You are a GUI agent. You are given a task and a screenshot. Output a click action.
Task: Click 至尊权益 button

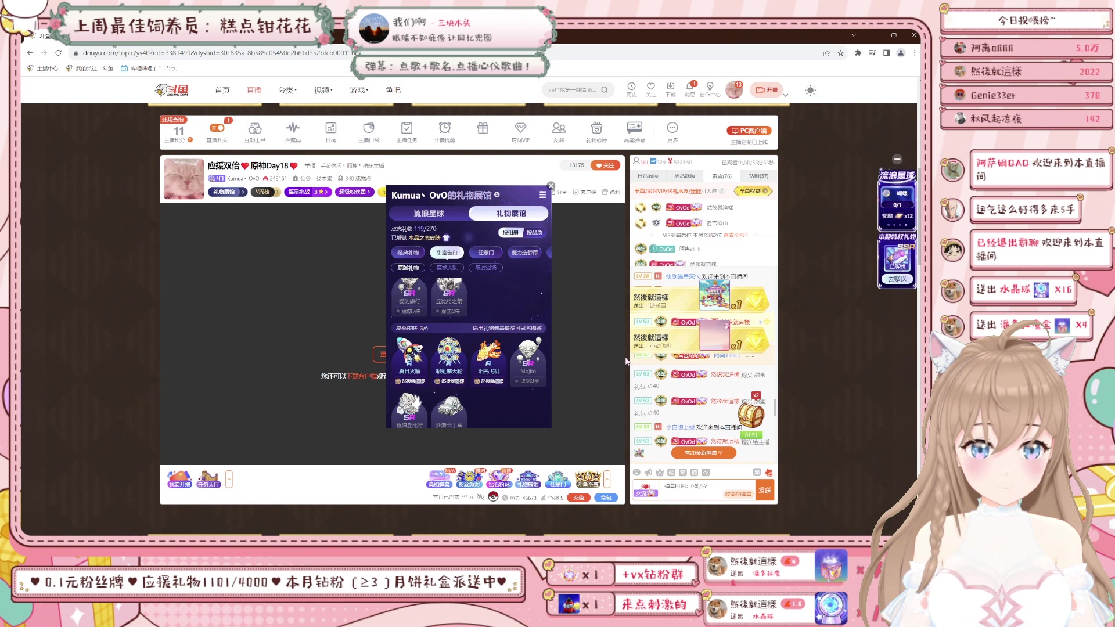point(753,191)
